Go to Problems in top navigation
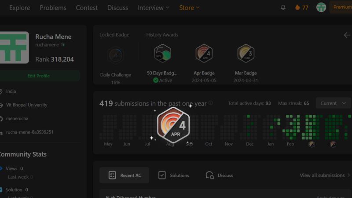The height and width of the screenshot is (198, 352). pos(53,7)
